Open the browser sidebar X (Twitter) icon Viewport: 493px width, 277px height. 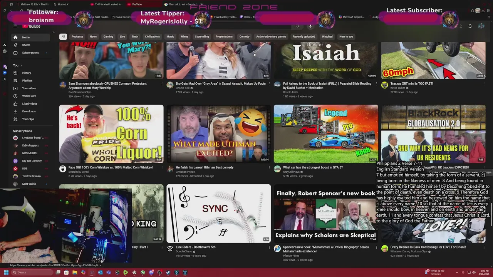(x=5, y=79)
